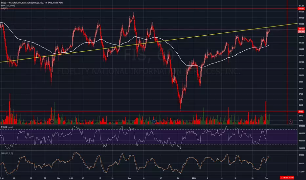Click the 107.11 current price label
Image resolution: width=306 pixels, height=180 pixels.
[301, 31]
